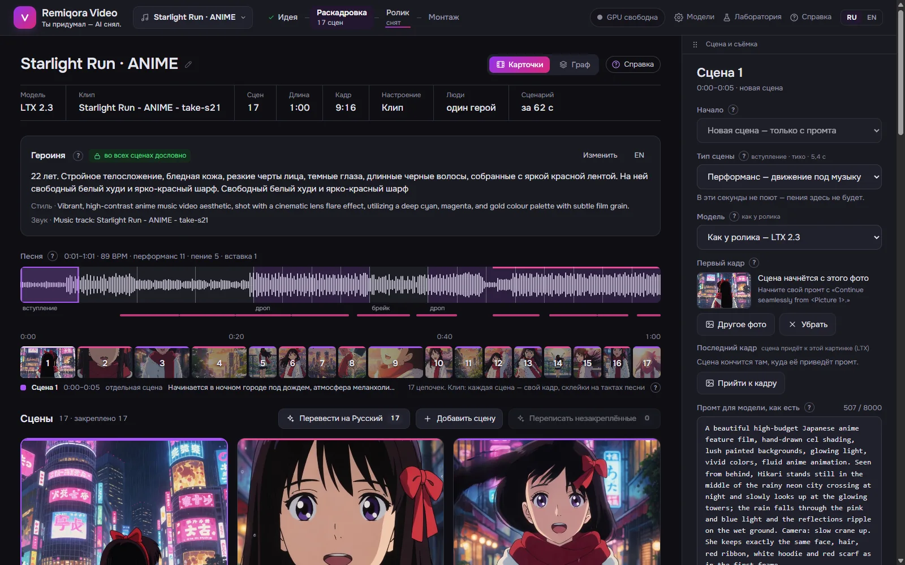Switch the view to Карточки
The height and width of the screenshot is (565, 905).
(x=520, y=64)
